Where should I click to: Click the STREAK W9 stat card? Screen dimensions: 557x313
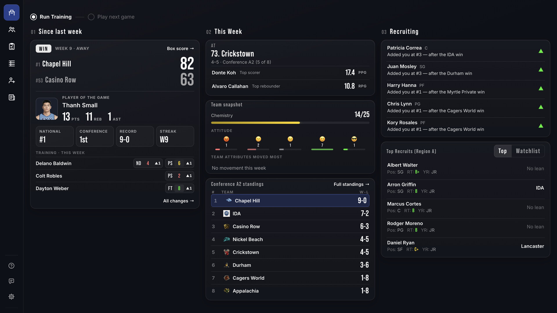(175, 136)
